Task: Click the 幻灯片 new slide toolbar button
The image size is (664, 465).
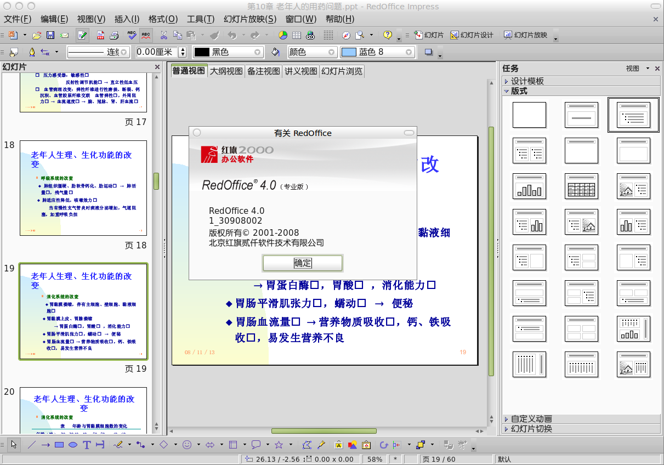Action: pos(429,35)
